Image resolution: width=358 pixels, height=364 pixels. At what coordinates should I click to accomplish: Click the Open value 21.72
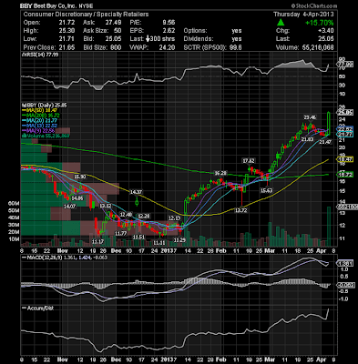[67, 23]
